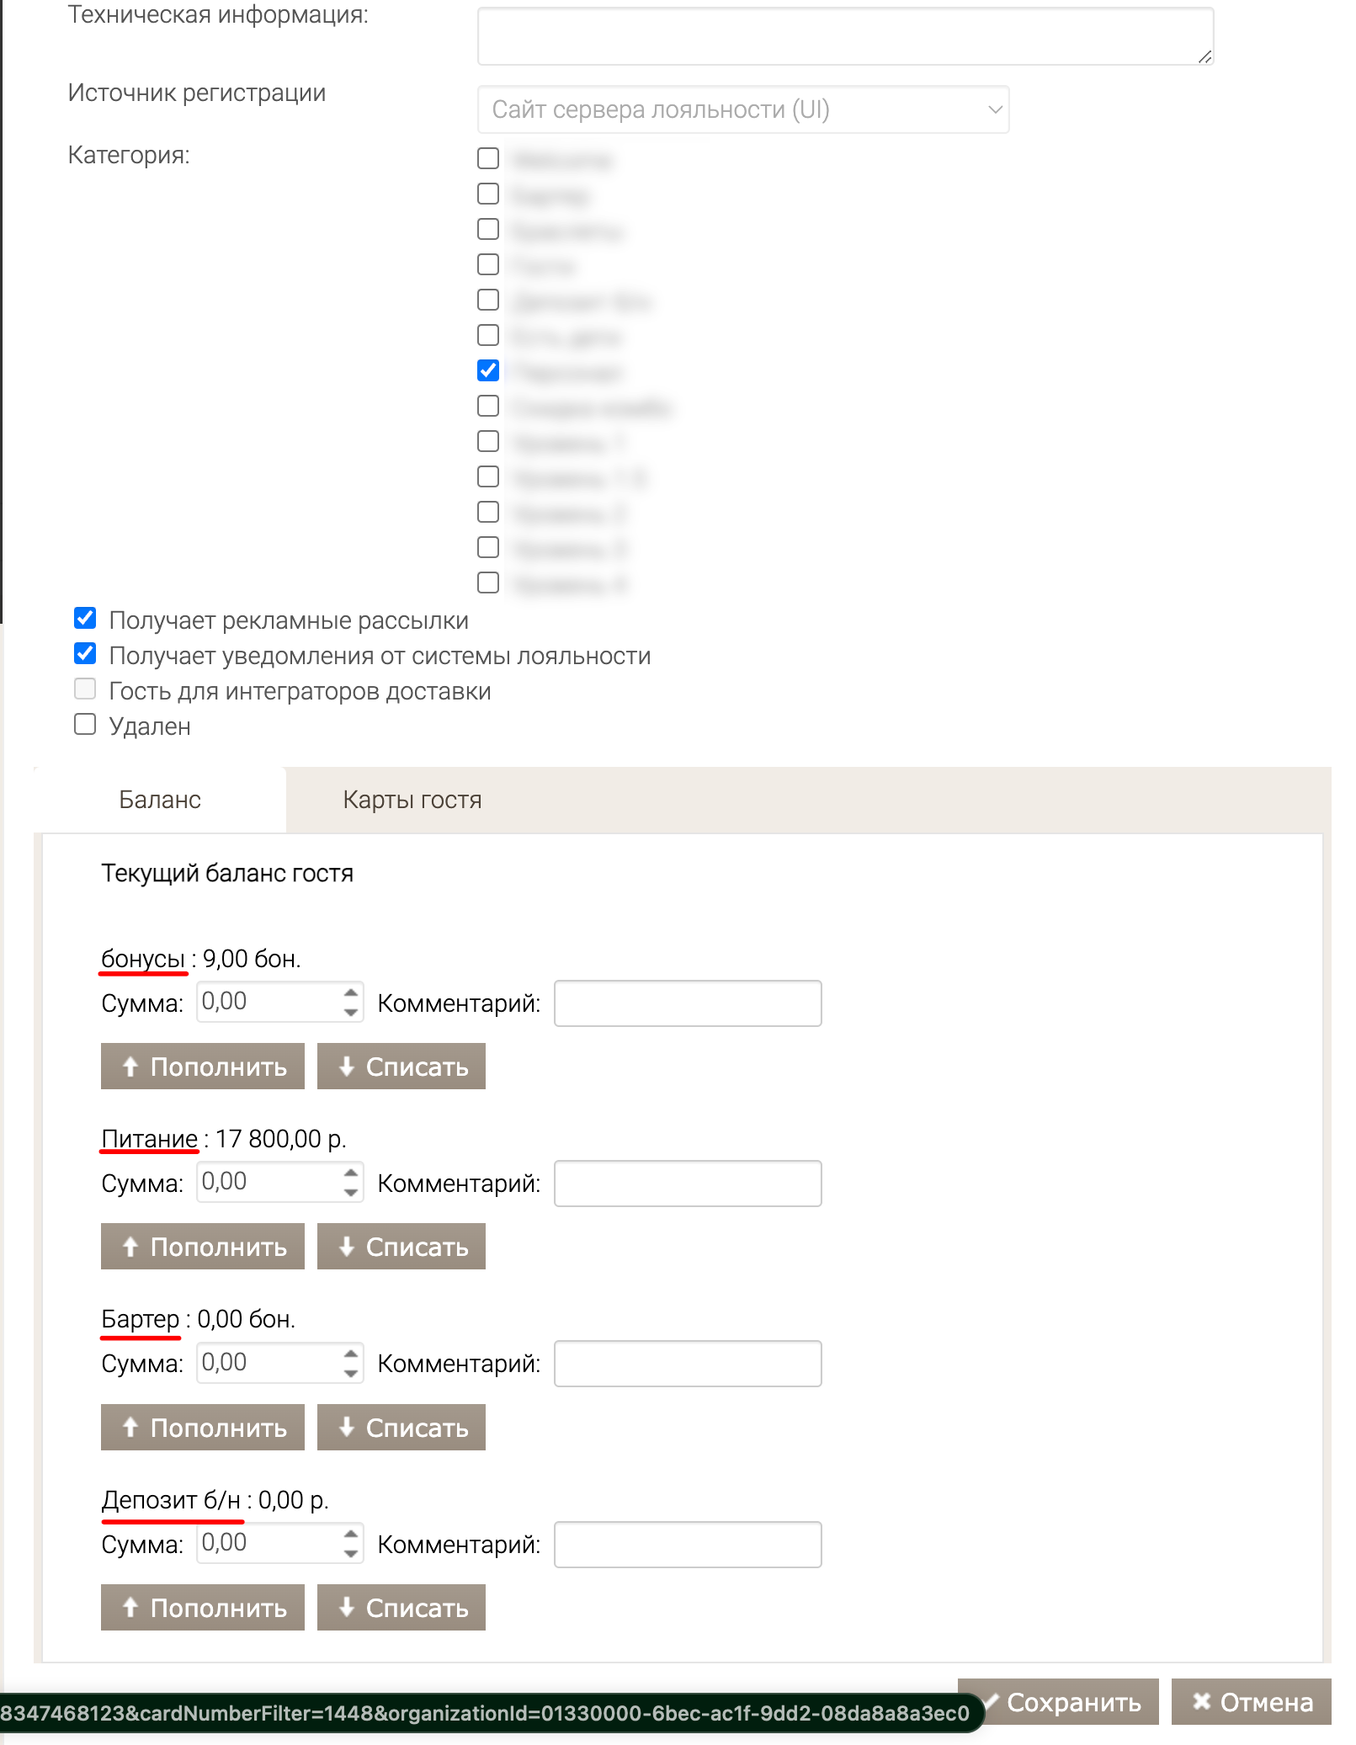This screenshot has width=1356, height=1745.
Task: Click into the Техническая информация text area
Action: [846, 35]
